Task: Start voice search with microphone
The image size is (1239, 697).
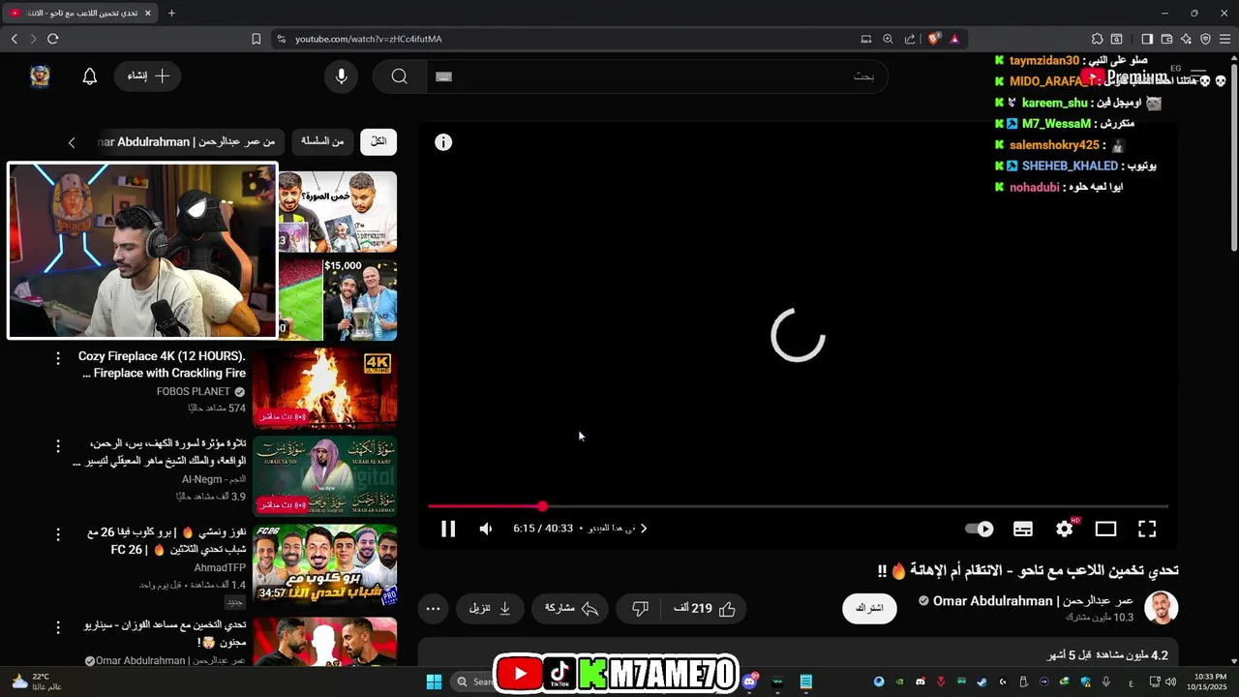Action: click(341, 76)
